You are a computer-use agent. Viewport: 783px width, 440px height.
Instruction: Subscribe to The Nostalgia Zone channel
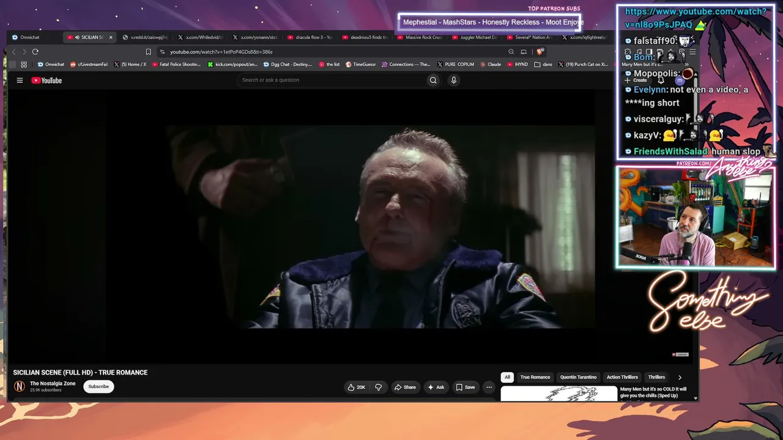pyautogui.click(x=98, y=386)
